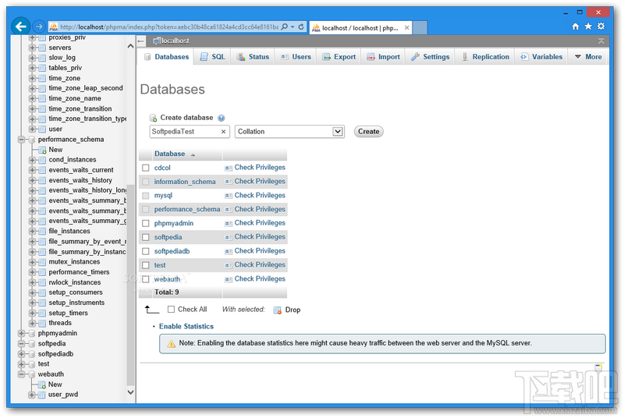Tick the softpedia database checkbox
The image size is (624, 418).
pos(146,237)
